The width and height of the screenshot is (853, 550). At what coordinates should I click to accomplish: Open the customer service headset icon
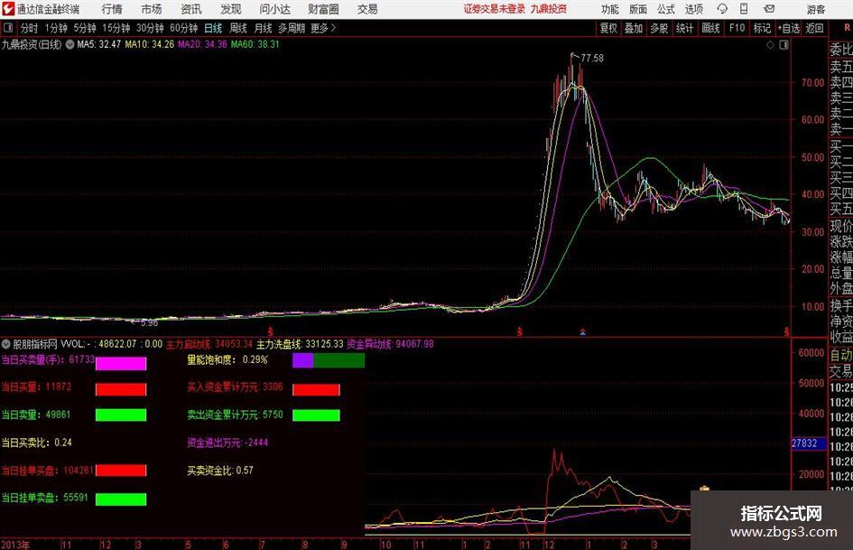click(722, 9)
